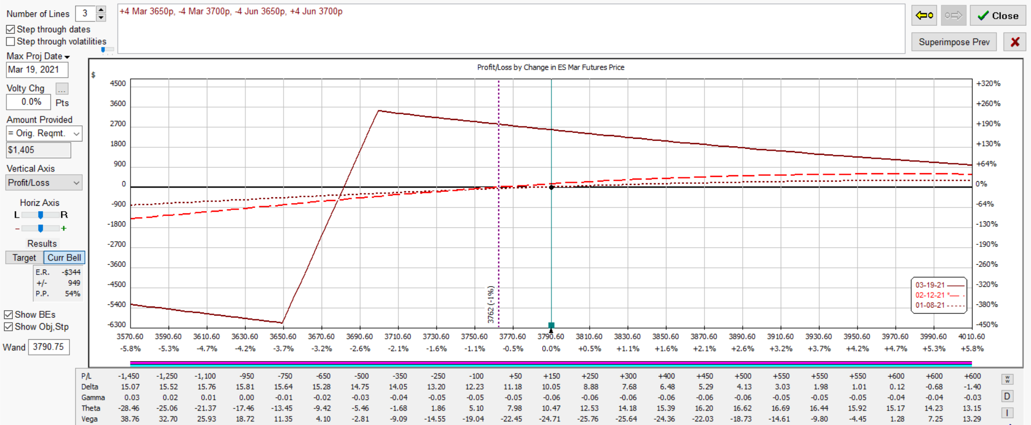
Task: Open the Max Proj Date dropdown arrow
Action: click(x=67, y=57)
